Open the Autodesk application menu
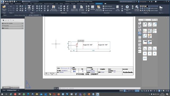170x96 pixels. coord(2,2)
